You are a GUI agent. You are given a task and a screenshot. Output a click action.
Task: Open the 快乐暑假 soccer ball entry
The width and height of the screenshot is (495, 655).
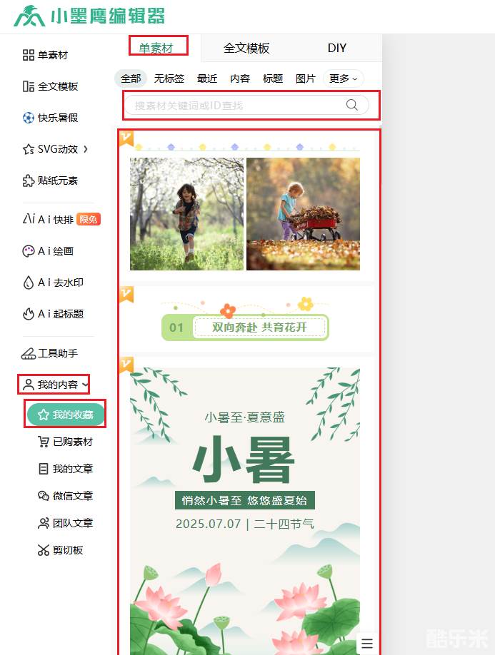50,118
